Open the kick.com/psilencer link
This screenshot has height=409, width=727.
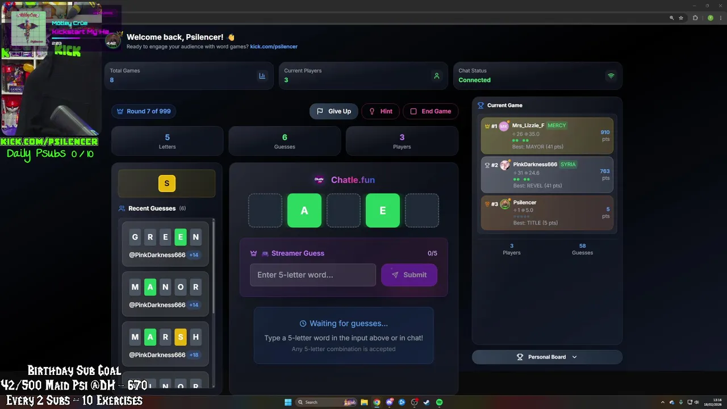(274, 47)
